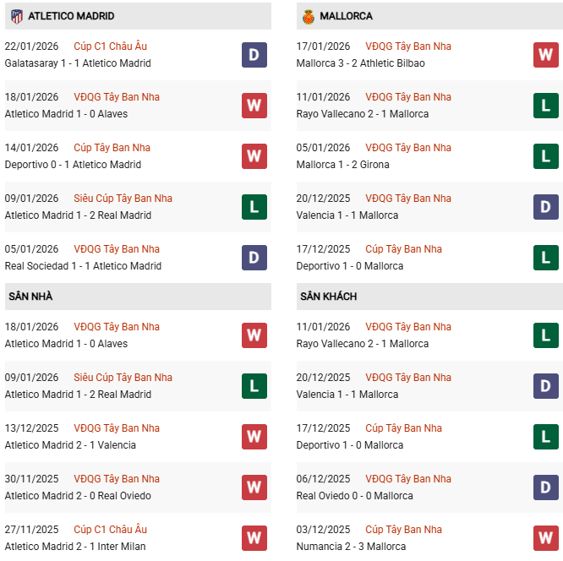Select the SÂN KHÁCH section header

coord(328,297)
